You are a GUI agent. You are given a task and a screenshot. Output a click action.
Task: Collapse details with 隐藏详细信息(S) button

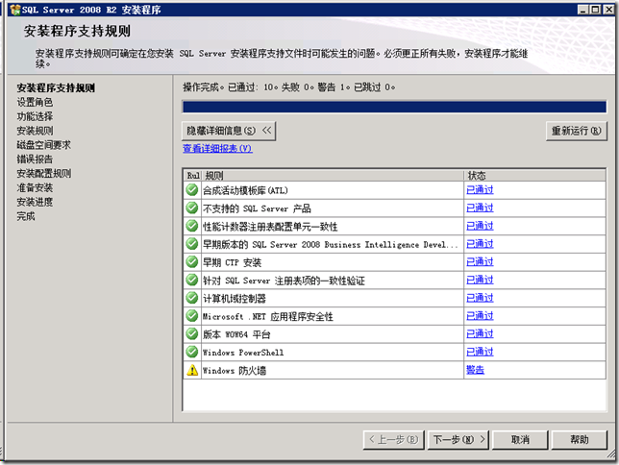[229, 131]
